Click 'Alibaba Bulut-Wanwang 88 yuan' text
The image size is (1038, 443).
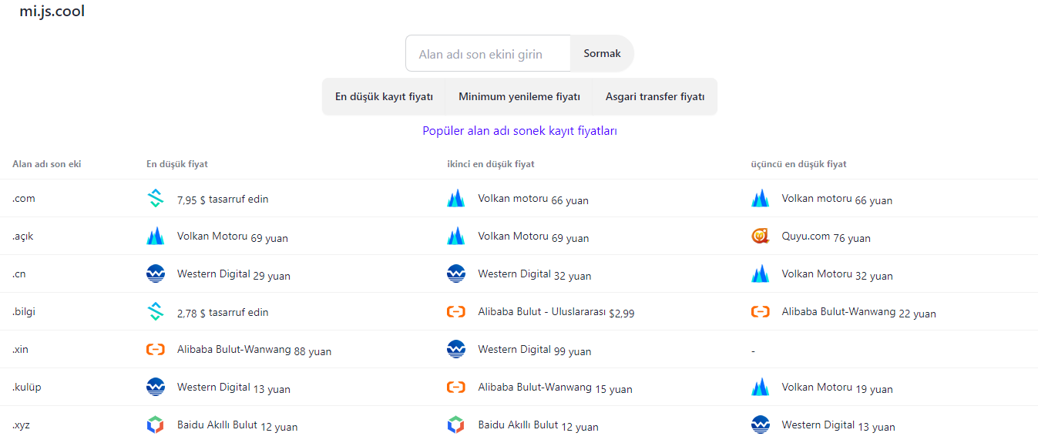[254, 351]
